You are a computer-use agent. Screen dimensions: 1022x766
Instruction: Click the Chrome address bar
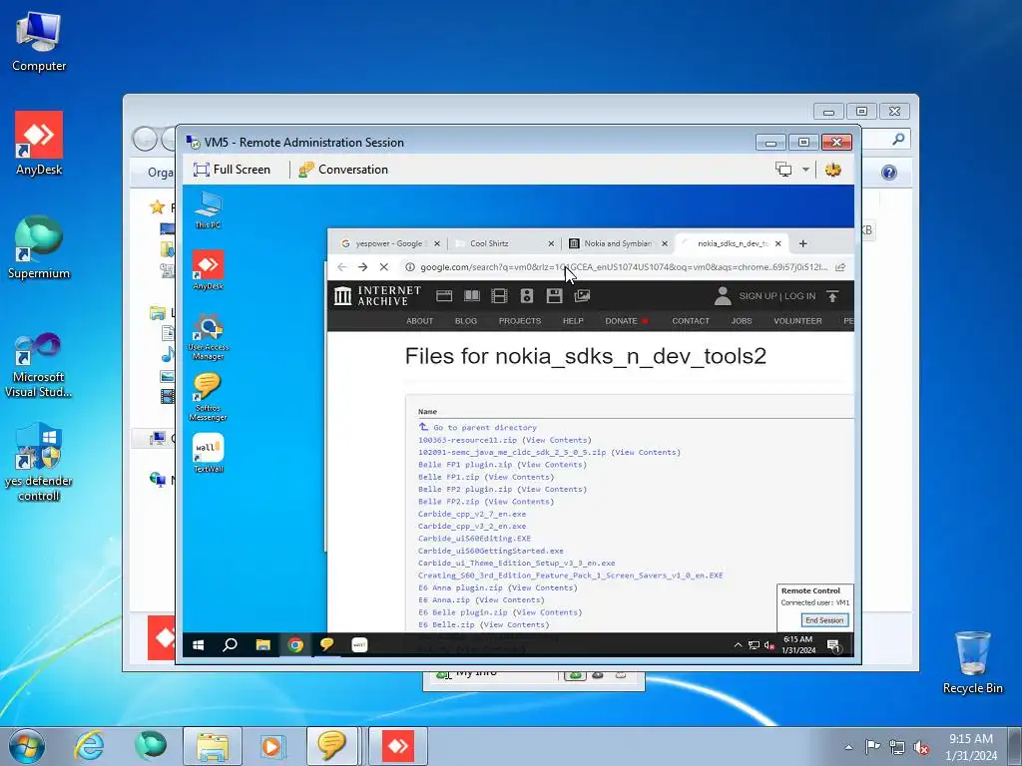pyautogui.click(x=624, y=267)
